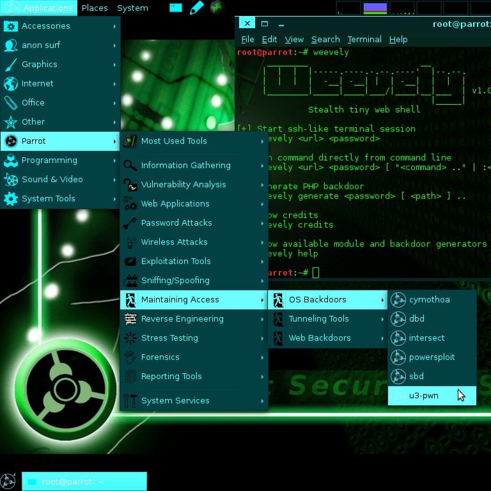Launch the terminal from the top panel
The height and width of the screenshot is (491, 491).
point(175,8)
